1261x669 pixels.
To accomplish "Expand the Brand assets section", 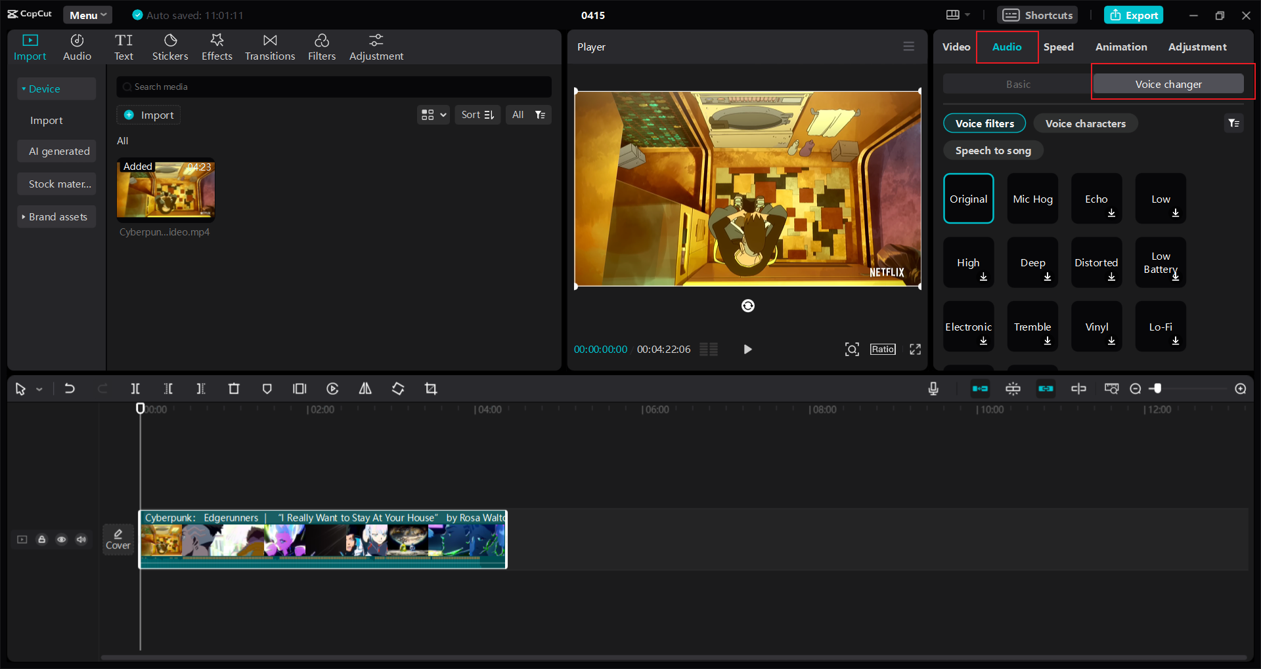I will [56, 216].
